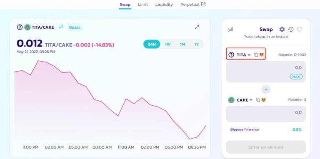Open the CAKE token selector dropdown
This screenshot has width=320, height=159.
240,100
